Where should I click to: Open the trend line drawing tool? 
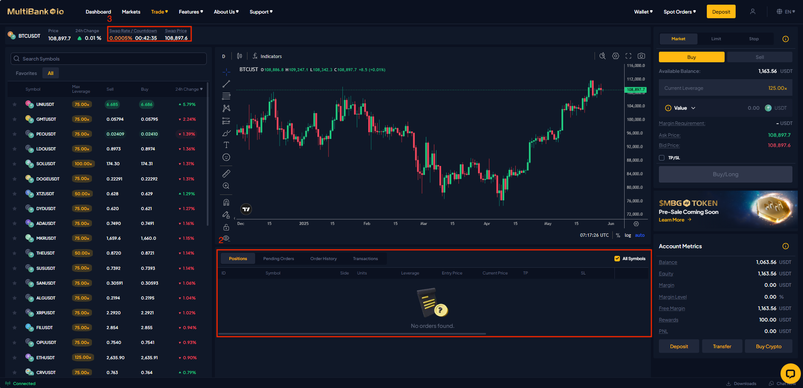tap(226, 83)
